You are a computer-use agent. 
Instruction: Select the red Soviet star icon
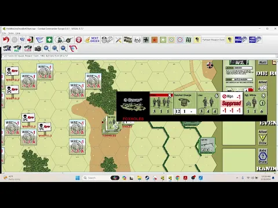pos(155,40)
